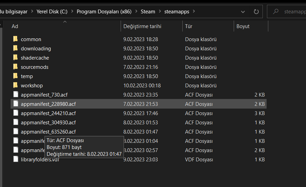Viewport: 306px width, 187px height.
Task: Sort by the Ad column header
Action: 15,26
